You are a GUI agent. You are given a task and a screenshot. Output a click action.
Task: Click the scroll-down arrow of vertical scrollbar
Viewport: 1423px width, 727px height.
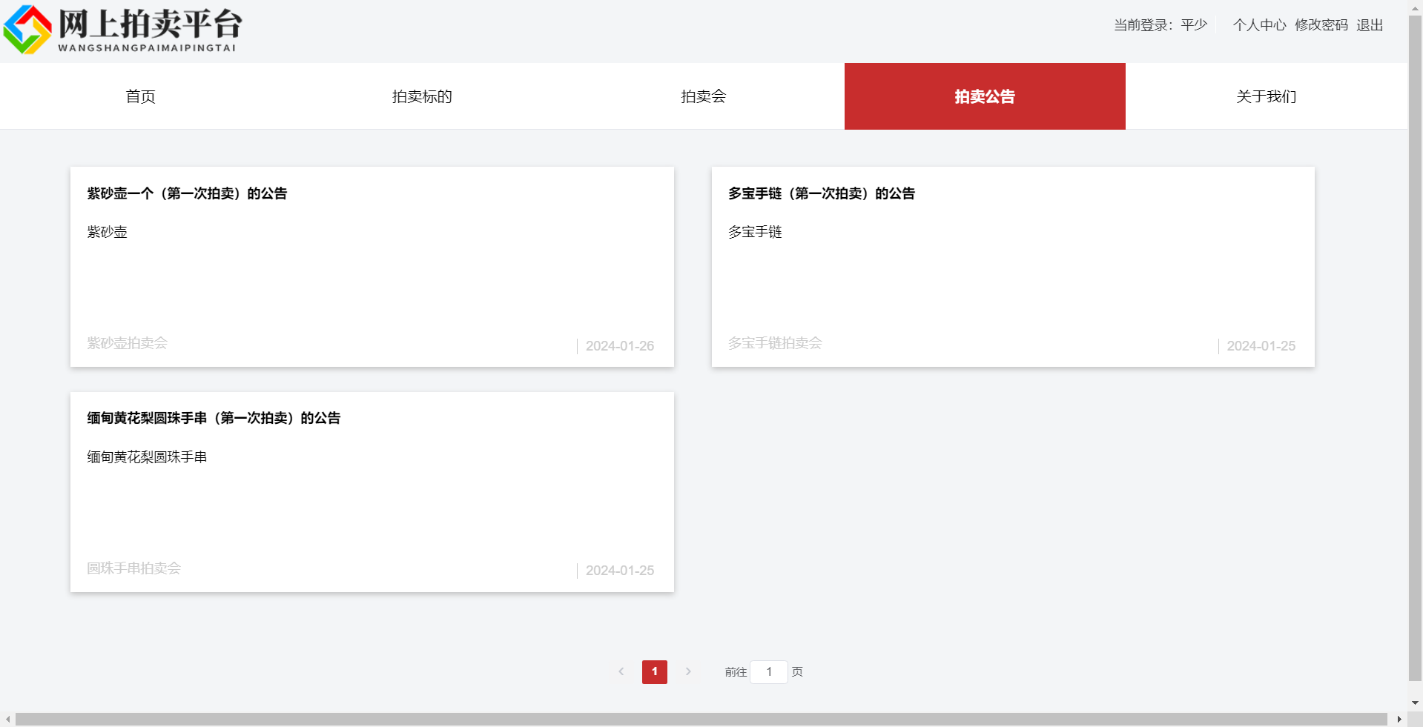(x=1415, y=703)
